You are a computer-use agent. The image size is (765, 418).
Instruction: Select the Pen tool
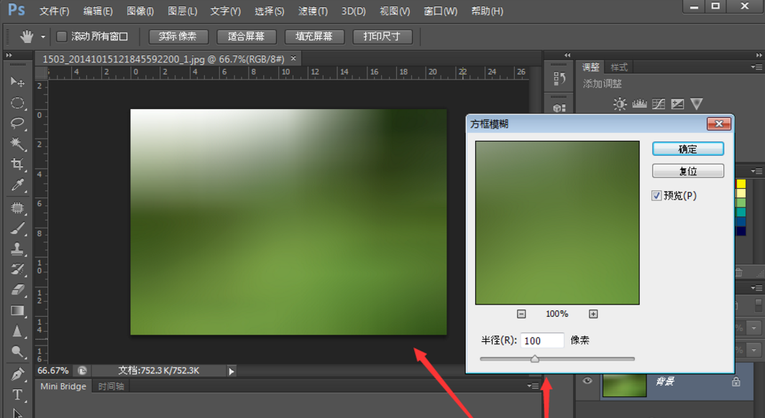tap(17, 374)
